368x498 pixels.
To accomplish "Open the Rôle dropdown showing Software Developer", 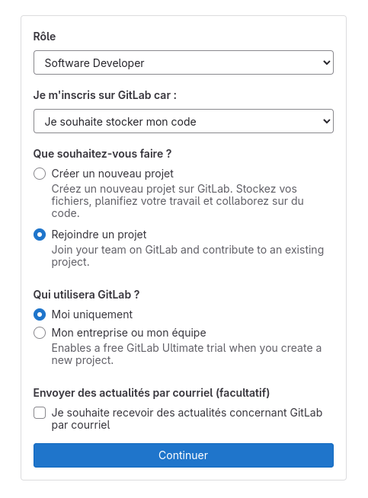I will (184, 62).
